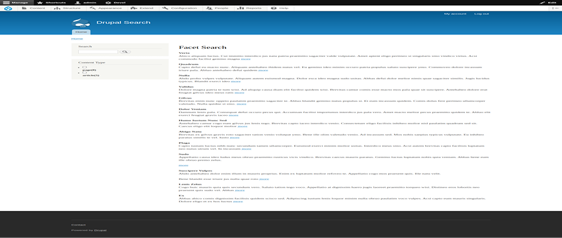
Task: Open the admin user menu
Action: coord(86,3)
